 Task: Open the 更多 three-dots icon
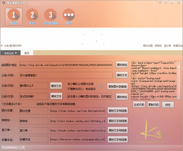pos(69,17)
